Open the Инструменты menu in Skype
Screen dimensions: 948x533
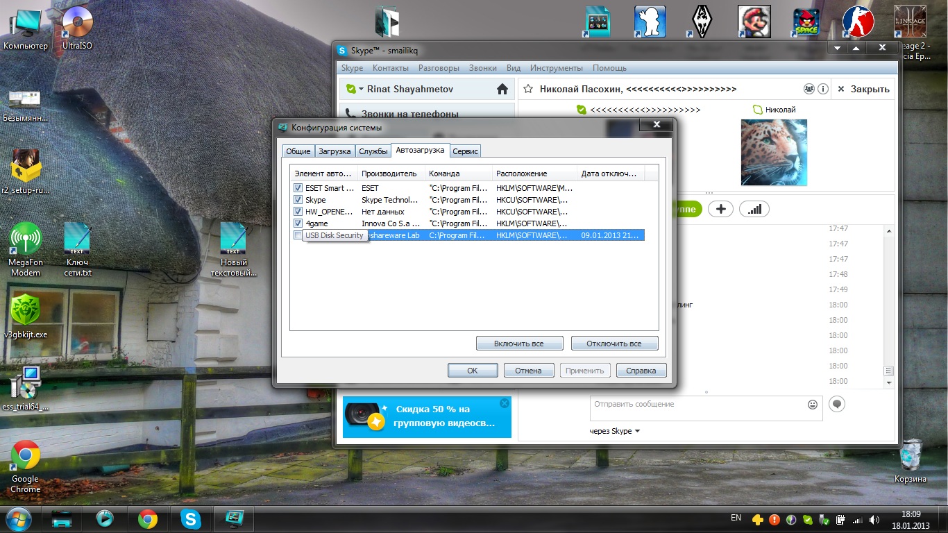(557, 68)
